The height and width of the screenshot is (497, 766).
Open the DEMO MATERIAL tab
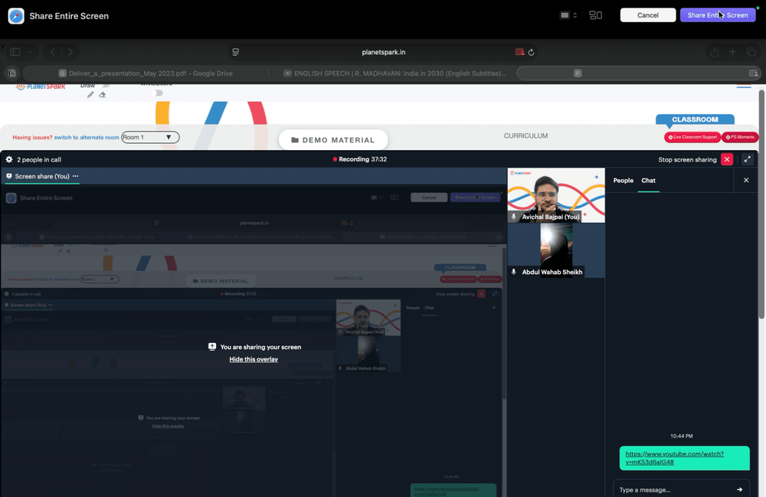coord(333,139)
